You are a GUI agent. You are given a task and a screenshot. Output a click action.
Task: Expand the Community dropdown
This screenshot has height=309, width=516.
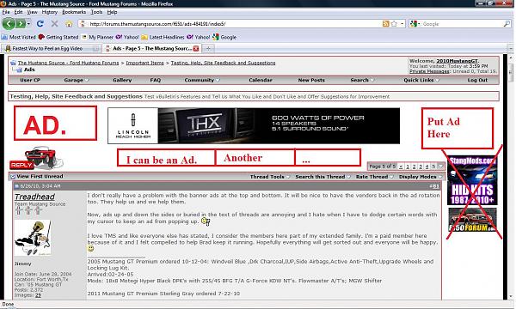tap(202, 80)
